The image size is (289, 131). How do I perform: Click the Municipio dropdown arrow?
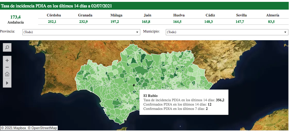[x=285, y=32]
